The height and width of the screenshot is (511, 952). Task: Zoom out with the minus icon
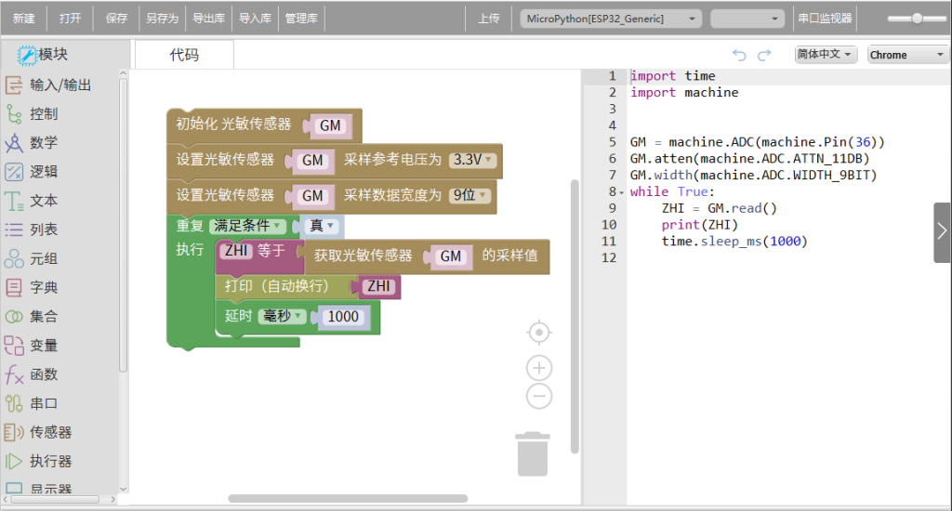click(x=539, y=397)
